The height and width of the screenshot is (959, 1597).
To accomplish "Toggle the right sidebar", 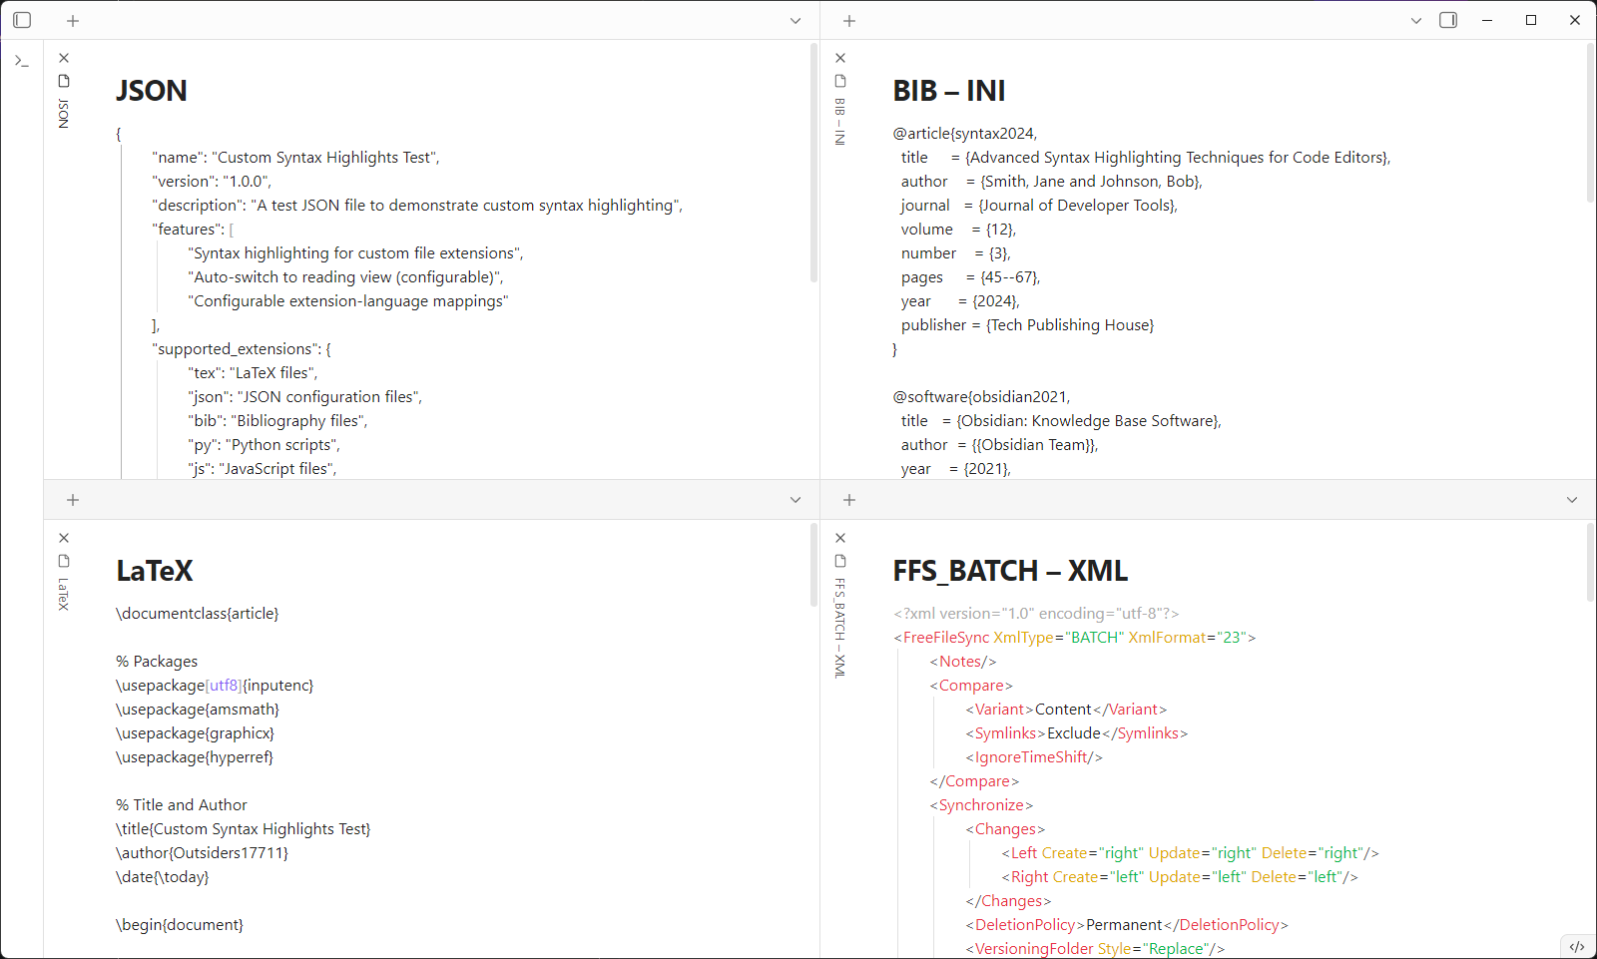I will [x=1448, y=20].
